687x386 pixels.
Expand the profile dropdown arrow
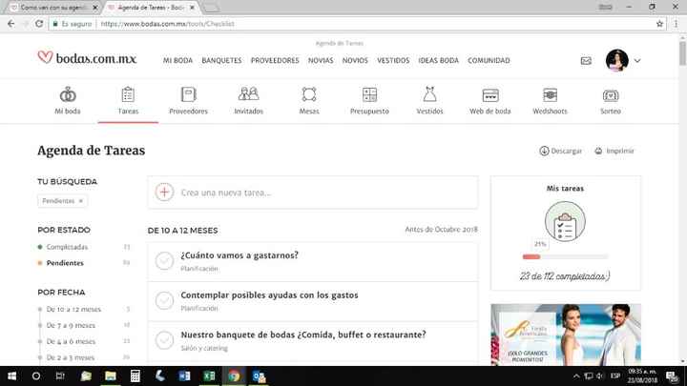click(637, 61)
